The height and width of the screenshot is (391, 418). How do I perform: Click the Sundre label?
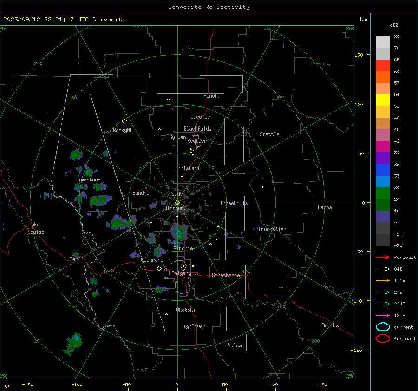141,192
